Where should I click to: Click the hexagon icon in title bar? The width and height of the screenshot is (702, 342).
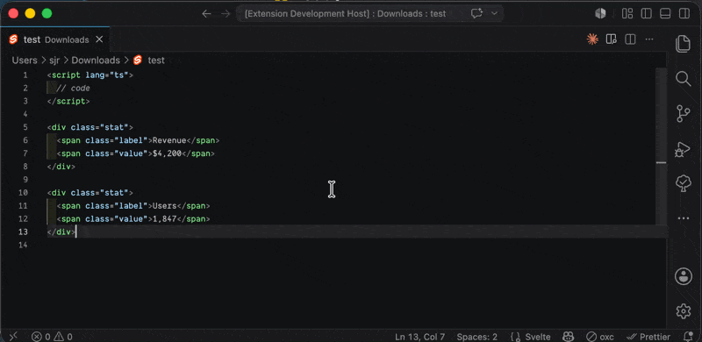click(600, 13)
